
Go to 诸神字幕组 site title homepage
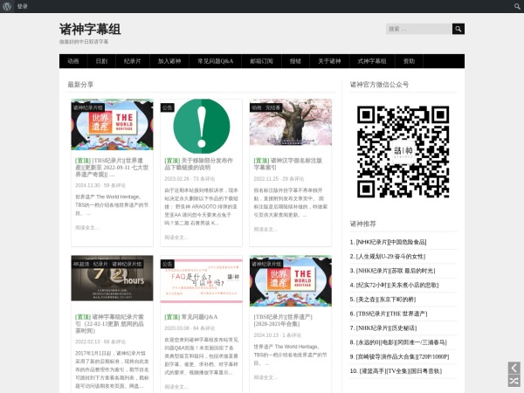click(x=90, y=29)
